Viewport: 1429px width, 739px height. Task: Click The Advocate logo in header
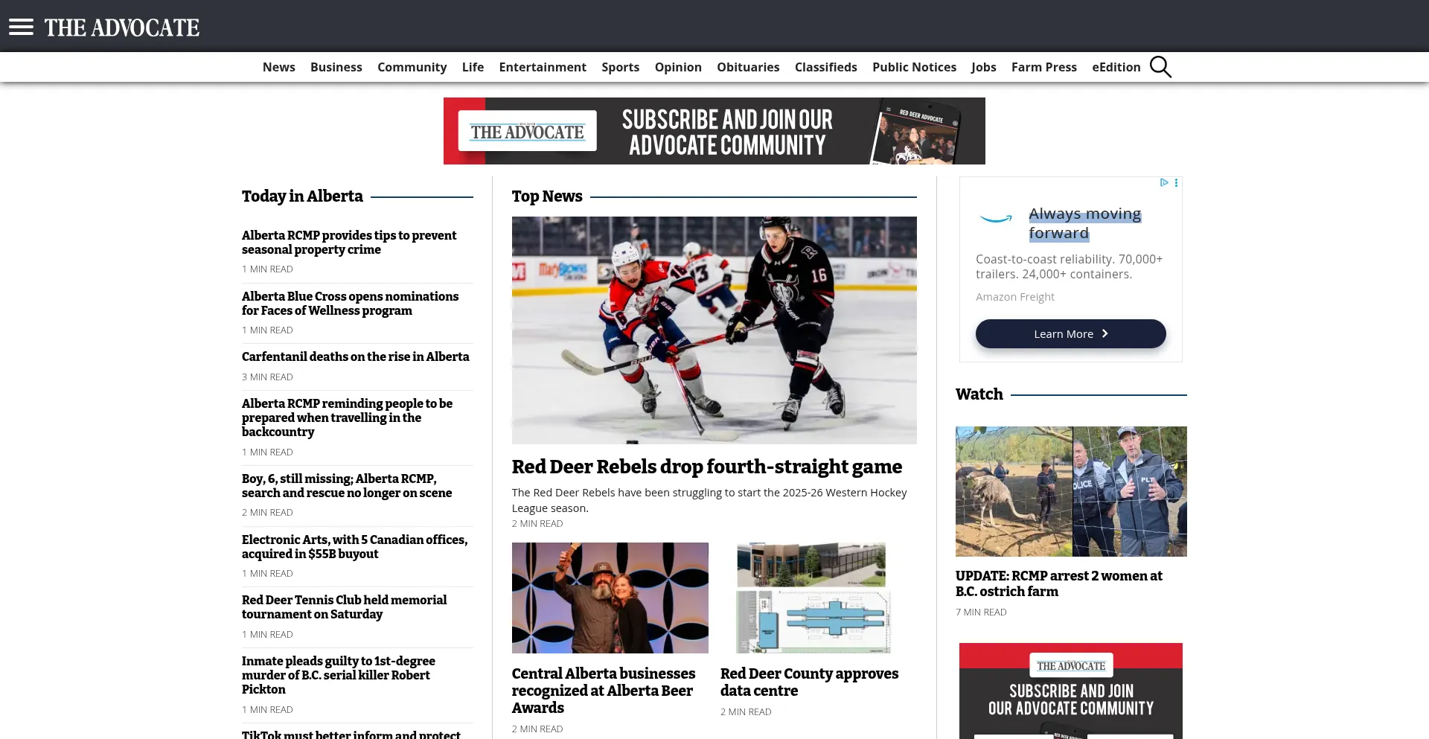point(122,28)
